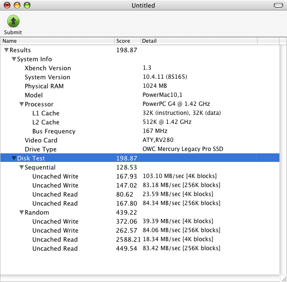Select the System Version row
This screenshot has width=287, height=282.
point(48,77)
